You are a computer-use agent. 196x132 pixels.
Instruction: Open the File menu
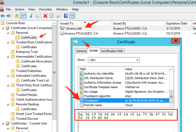(8, 9)
